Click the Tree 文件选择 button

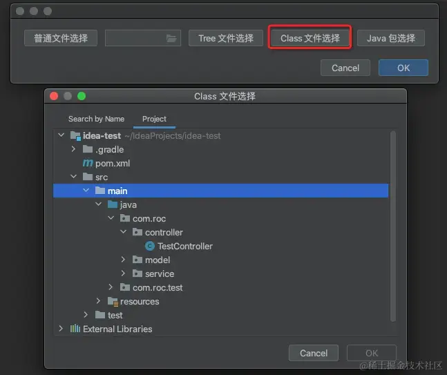(226, 38)
